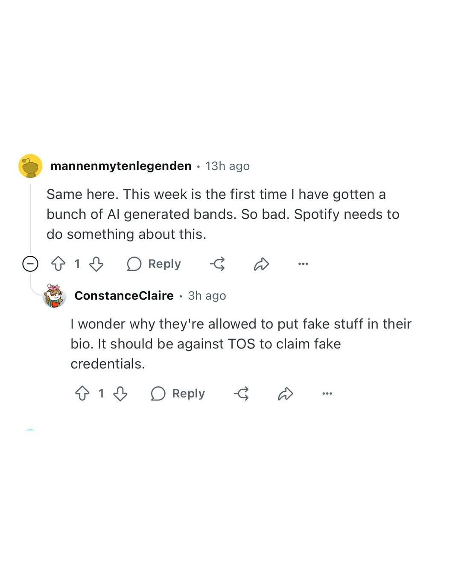Open mannenmytenlegenden's user profile

pos(121,166)
